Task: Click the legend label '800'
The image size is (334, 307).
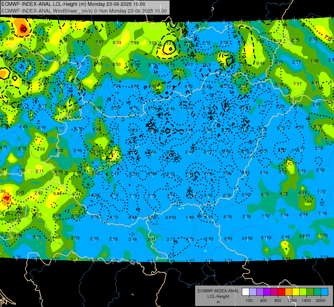Action: (278, 301)
